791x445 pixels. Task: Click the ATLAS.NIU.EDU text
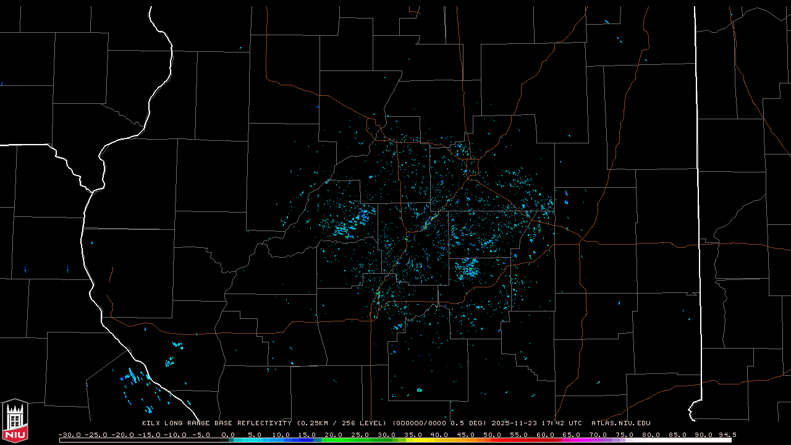(x=620, y=423)
